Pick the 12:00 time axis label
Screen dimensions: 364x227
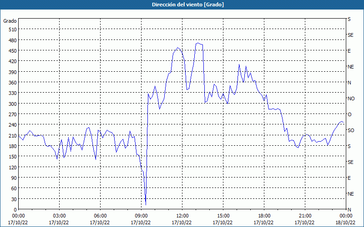182,216
